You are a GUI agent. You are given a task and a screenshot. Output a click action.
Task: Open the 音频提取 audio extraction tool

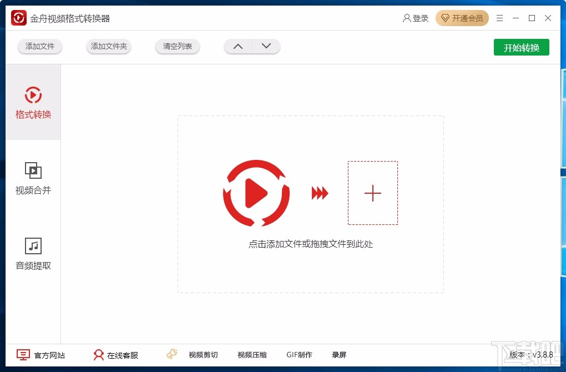(33, 254)
